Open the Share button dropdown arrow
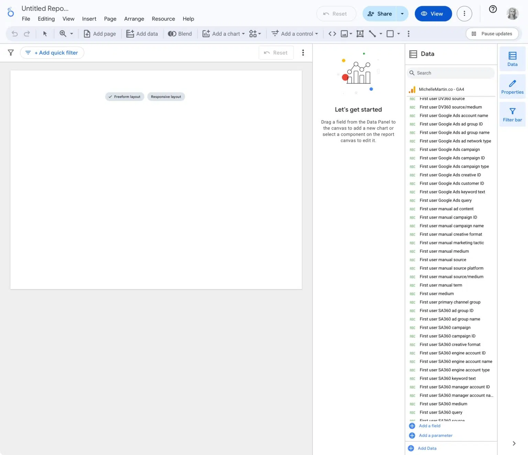 pyautogui.click(x=402, y=14)
